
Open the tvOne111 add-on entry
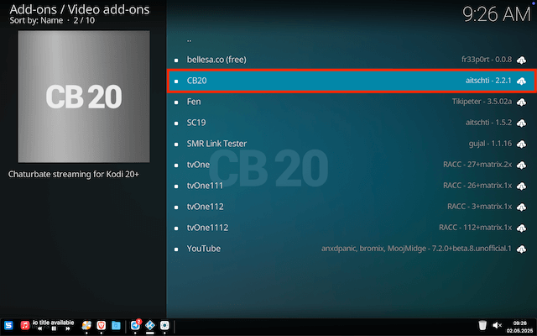click(352, 186)
